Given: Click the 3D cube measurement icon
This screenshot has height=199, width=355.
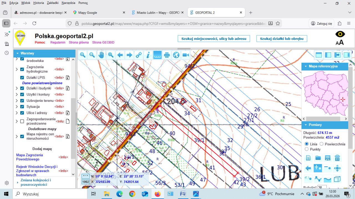Looking at the screenshot, I should [x=337, y=179].
